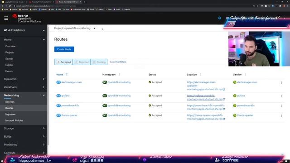Open Ingresses under Networking
The width and height of the screenshot is (290, 163).
(x=10, y=115)
